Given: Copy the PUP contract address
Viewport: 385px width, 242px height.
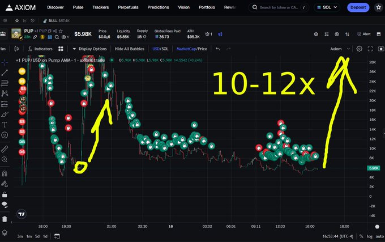Looking at the screenshot, I should pyautogui.click(x=50, y=31).
